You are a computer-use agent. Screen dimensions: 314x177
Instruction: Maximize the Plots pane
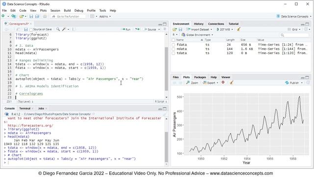click(307, 78)
